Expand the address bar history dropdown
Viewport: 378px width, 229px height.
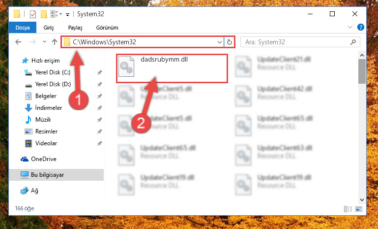tap(219, 42)
